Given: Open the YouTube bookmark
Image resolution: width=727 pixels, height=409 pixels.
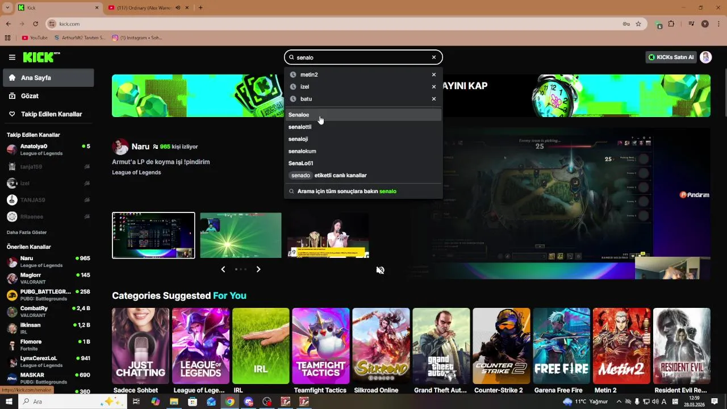Looking at the screenshot, I should click(35, 37).
